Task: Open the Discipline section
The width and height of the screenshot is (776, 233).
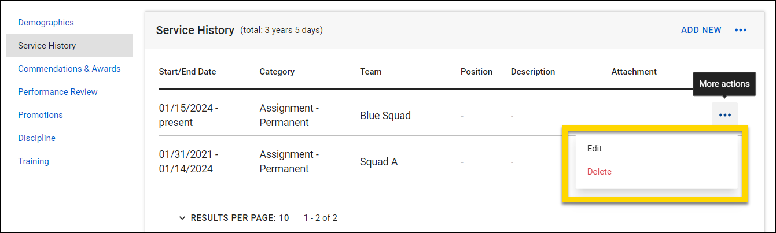Action: (x=36, y=138)
